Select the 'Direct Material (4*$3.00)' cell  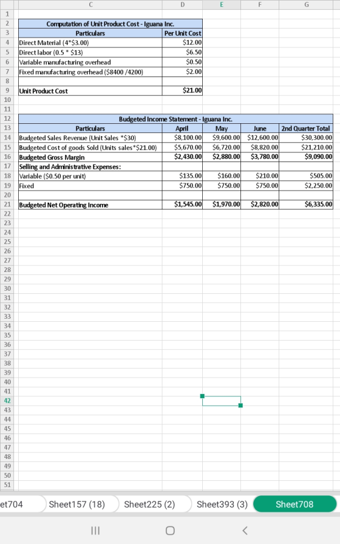[90, 42]
